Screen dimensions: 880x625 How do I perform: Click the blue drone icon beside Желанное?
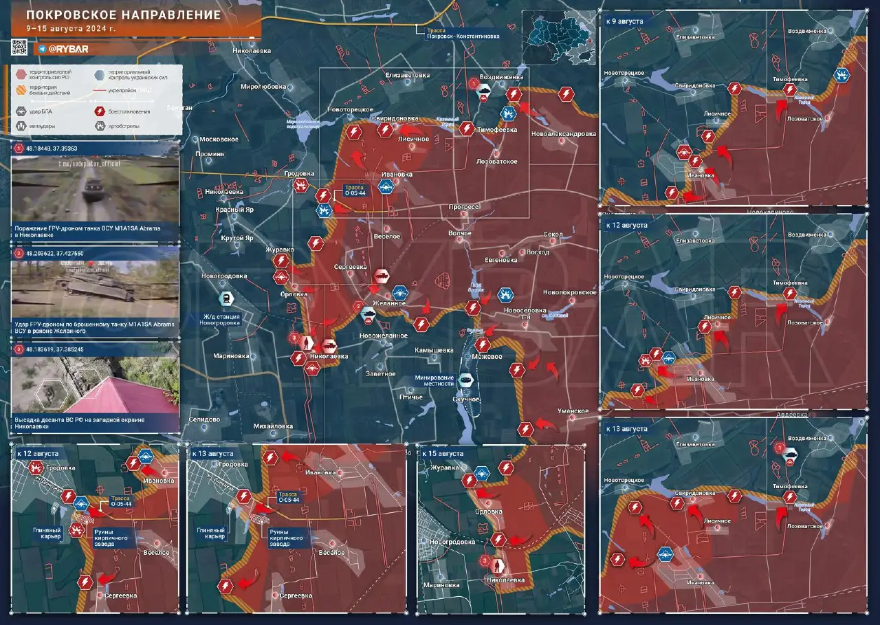click(400, 292)
